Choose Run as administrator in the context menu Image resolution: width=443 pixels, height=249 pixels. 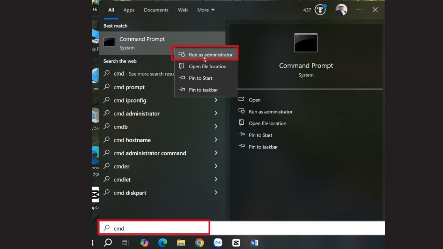tap(205, 55)
